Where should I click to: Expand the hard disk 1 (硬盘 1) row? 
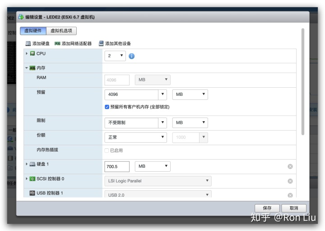point(27,164)
